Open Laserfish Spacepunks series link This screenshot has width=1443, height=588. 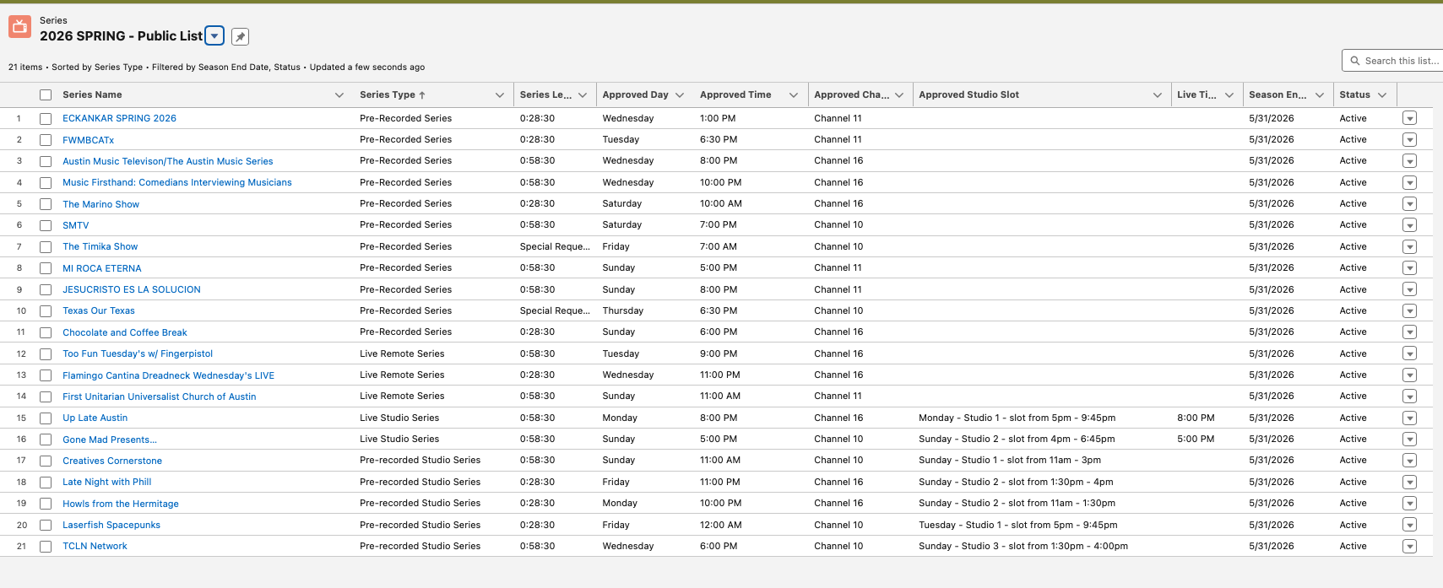click(111, 525)
